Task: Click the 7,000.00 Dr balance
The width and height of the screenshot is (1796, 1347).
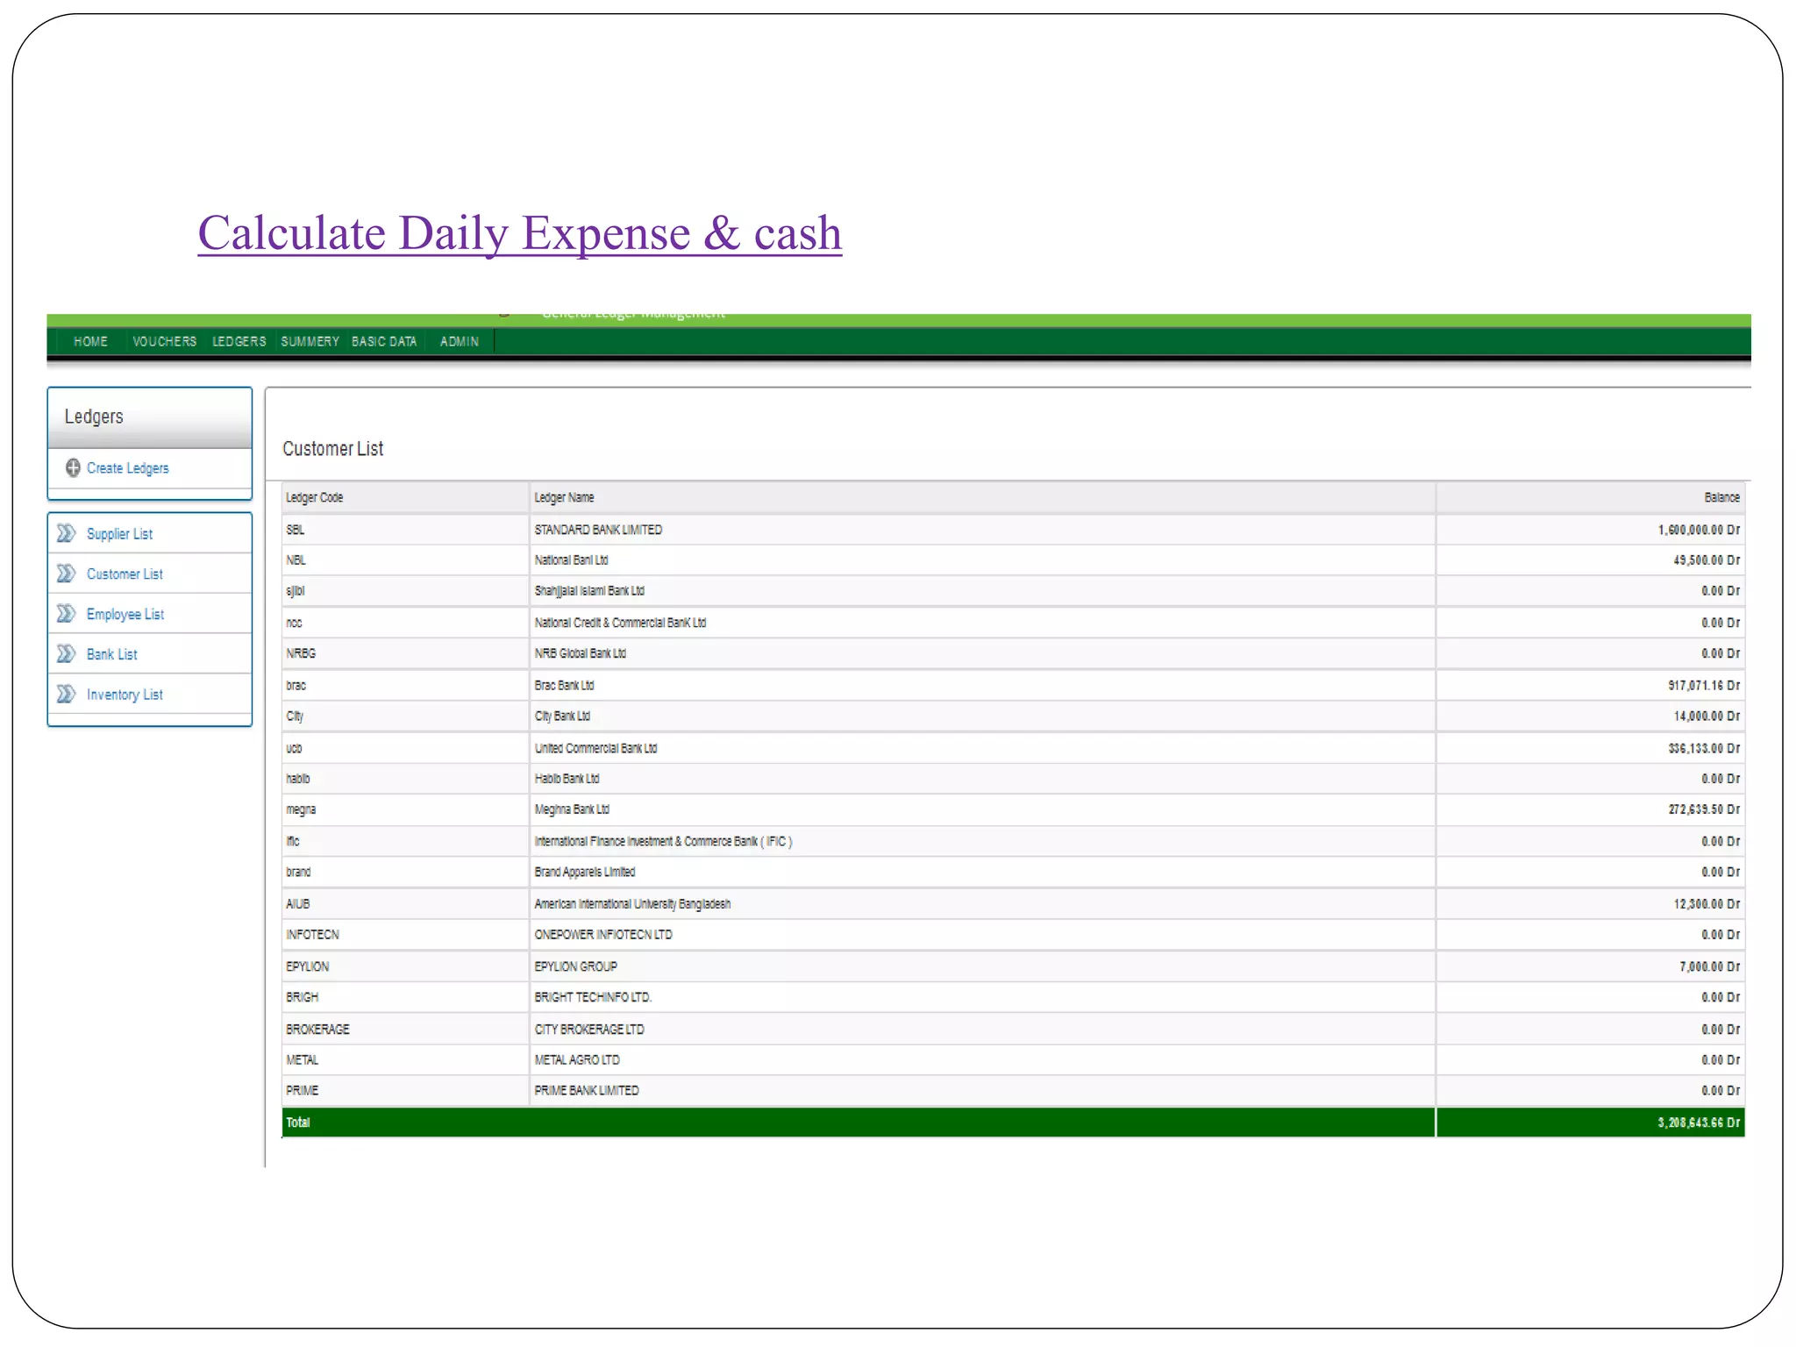Action: pos(1710,966)
